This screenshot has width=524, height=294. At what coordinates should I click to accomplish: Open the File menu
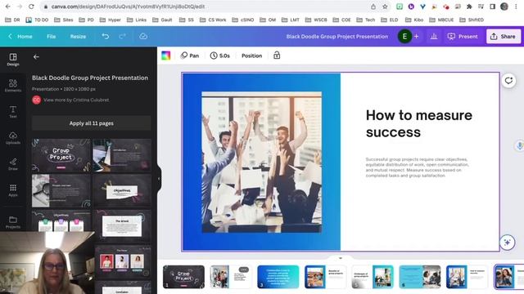coord(51,36)
